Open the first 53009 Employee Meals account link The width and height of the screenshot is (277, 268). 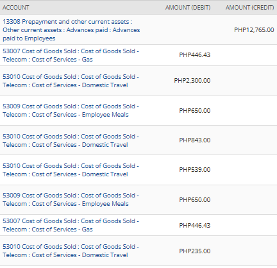(x=71, y=110)
